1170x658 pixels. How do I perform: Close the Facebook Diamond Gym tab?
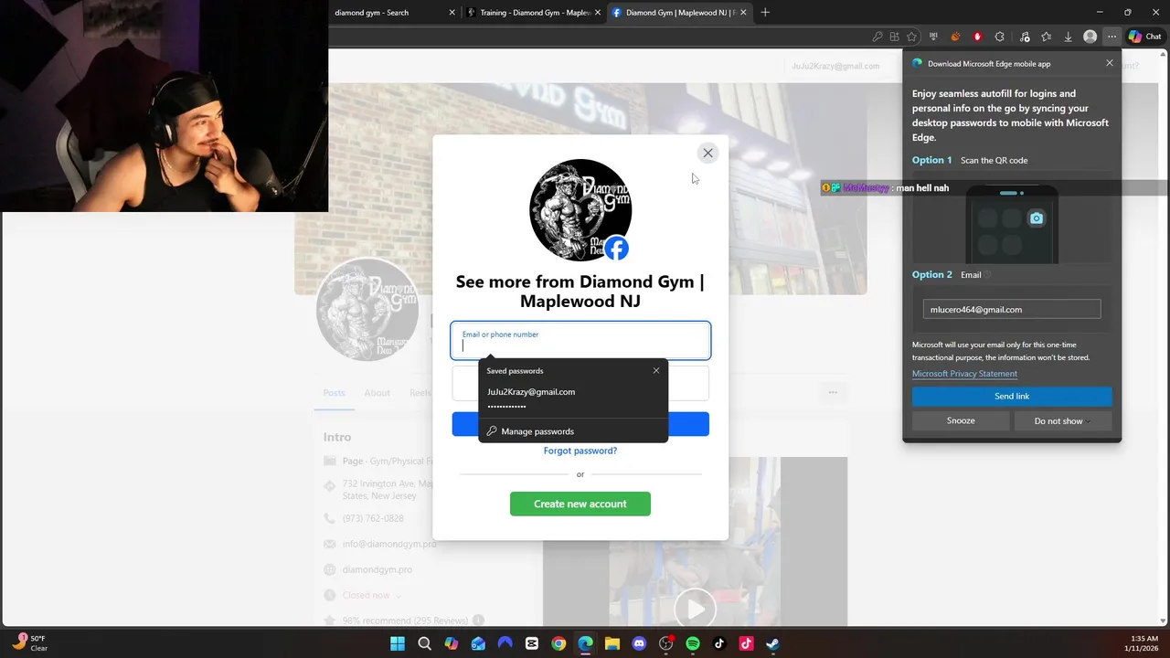743,13
